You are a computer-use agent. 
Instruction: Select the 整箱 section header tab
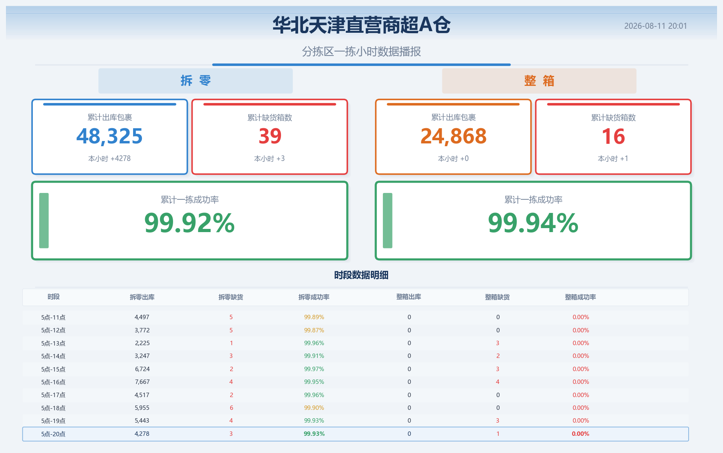pos(539,81)
